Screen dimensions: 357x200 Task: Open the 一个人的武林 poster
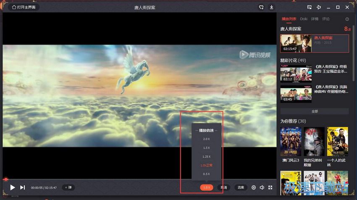[x=337, y=142]
